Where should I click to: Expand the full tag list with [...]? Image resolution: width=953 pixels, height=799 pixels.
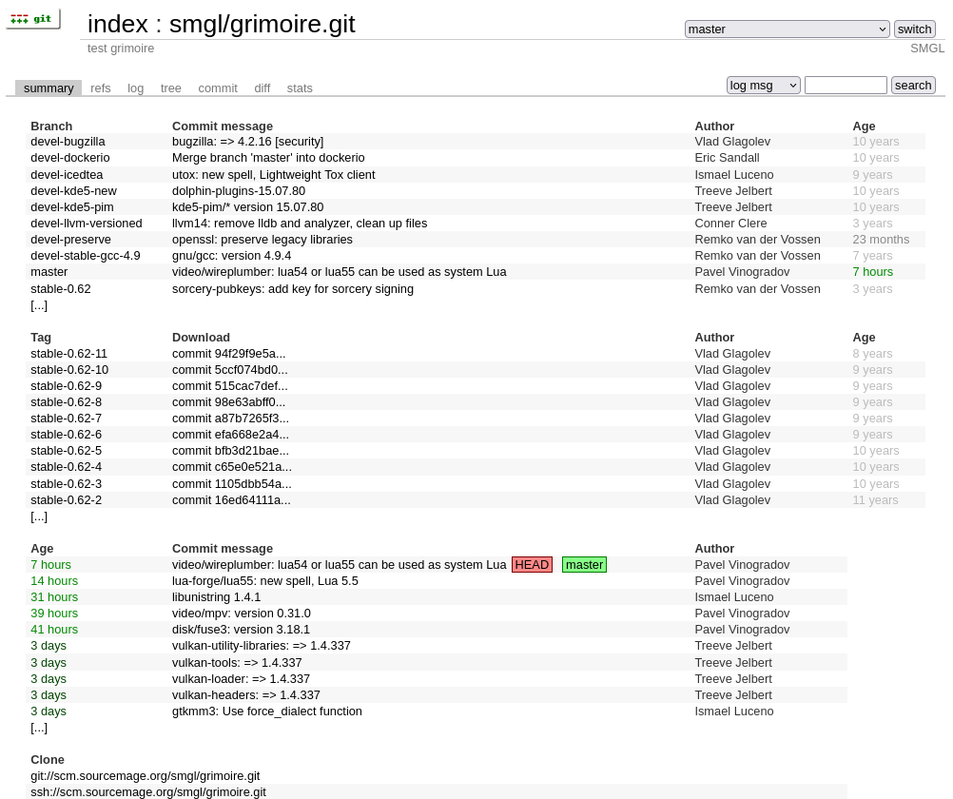39,516
